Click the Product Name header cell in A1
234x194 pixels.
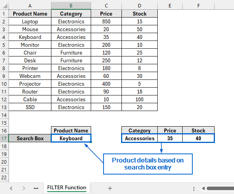point(30,14)
